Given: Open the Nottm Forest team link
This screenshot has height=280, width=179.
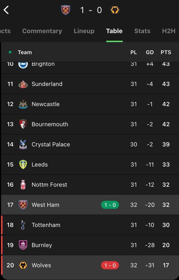Looking at the screenshot, I should [49, 185].
